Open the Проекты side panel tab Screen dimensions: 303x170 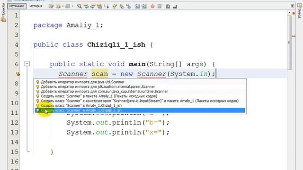(x=3, y=13)
